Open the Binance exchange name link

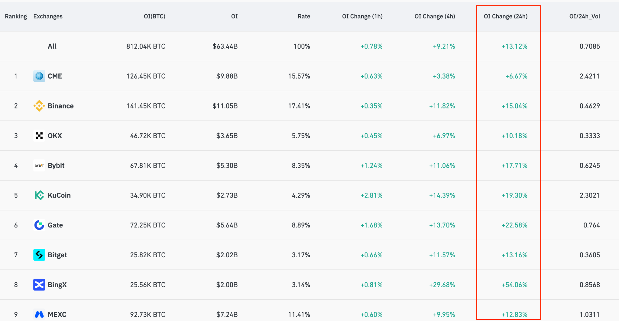pos(61,106)
